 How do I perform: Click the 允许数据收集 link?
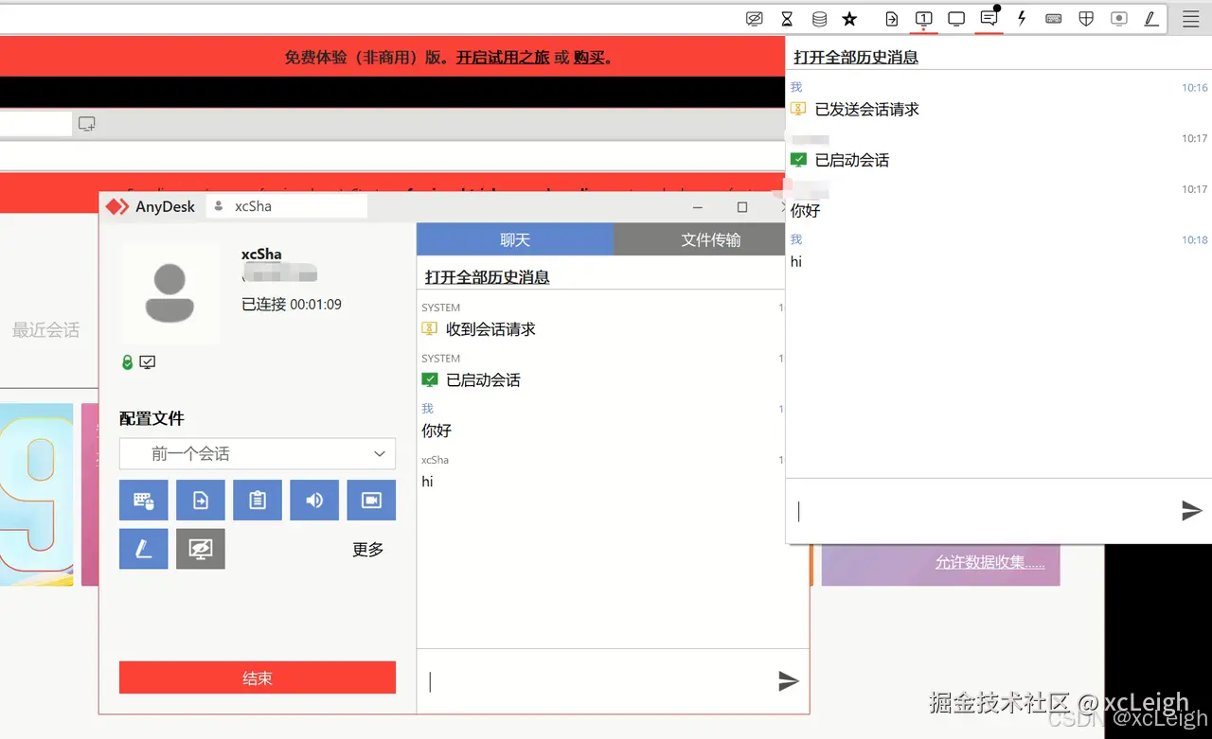[x=990, y=562]
